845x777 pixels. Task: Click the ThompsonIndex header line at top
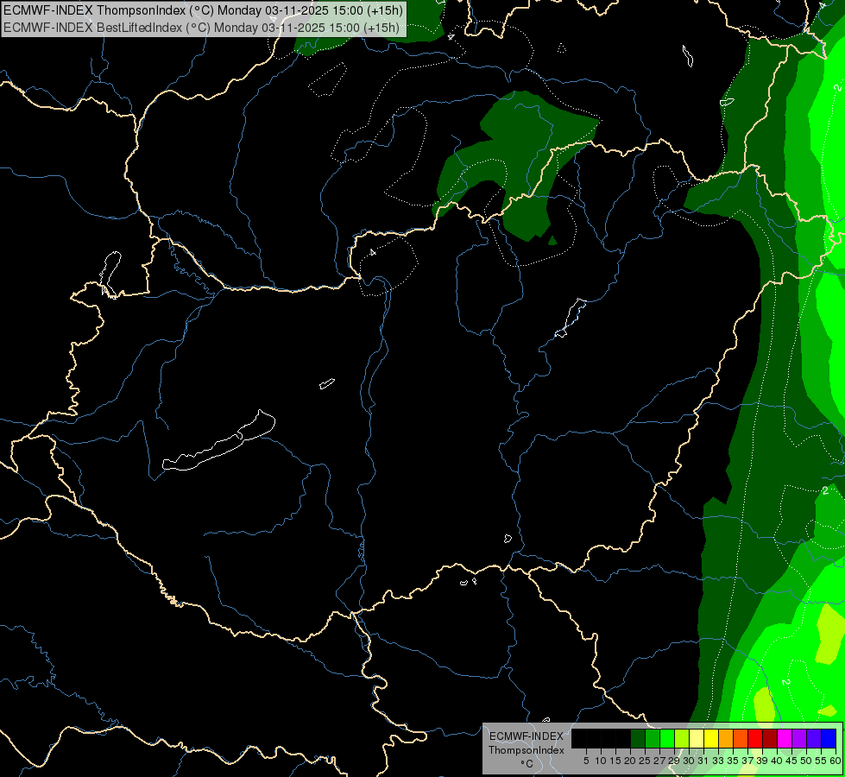[203, 9]
